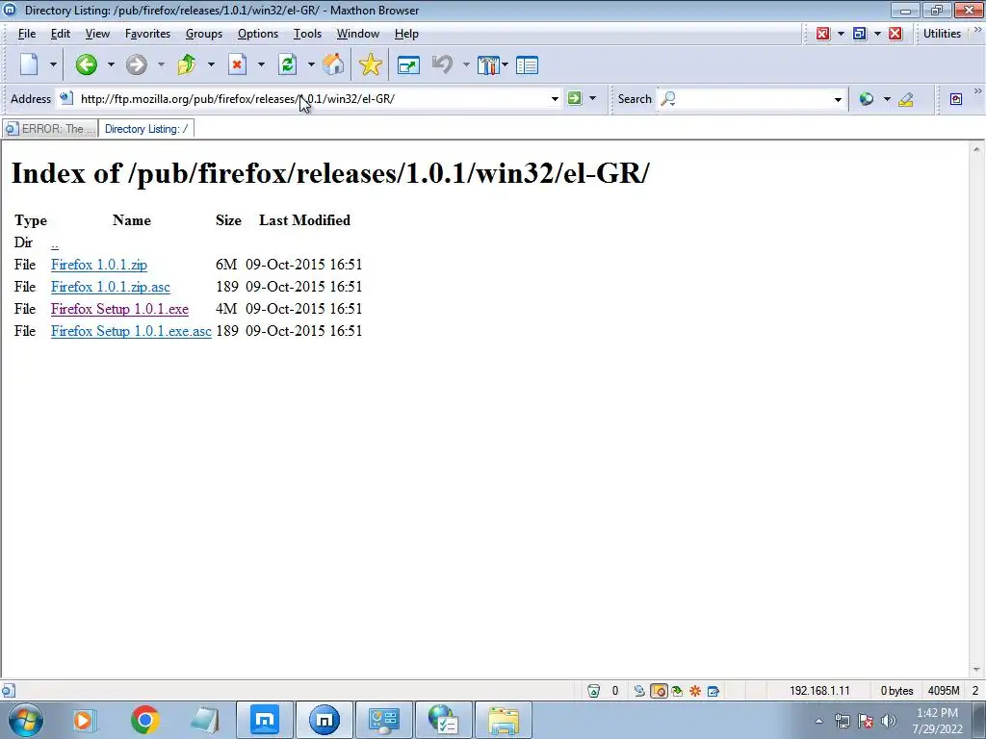
Task: Click the Up one level folder icon
Action: (x=187, y=64)
